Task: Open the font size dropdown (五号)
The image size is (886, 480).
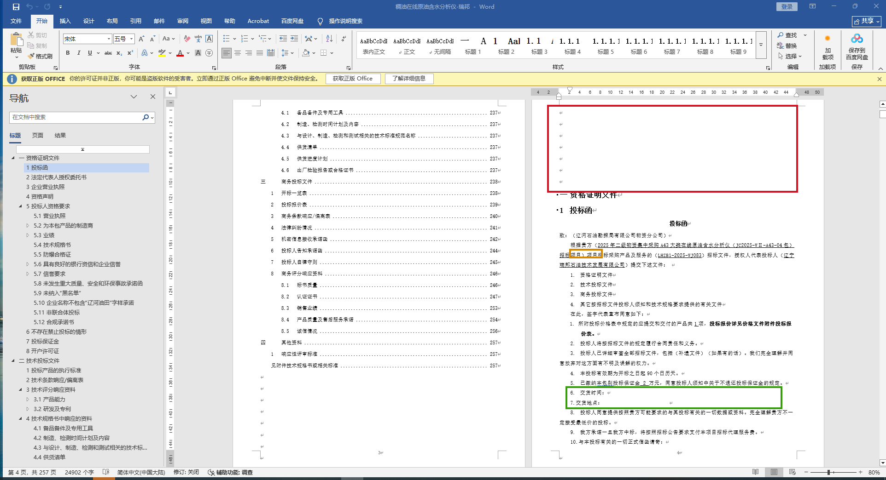Action: pos(132,39)
